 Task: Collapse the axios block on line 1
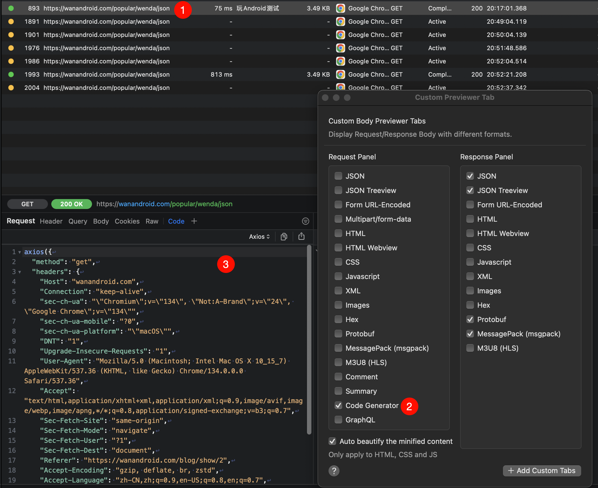(19, 252)
